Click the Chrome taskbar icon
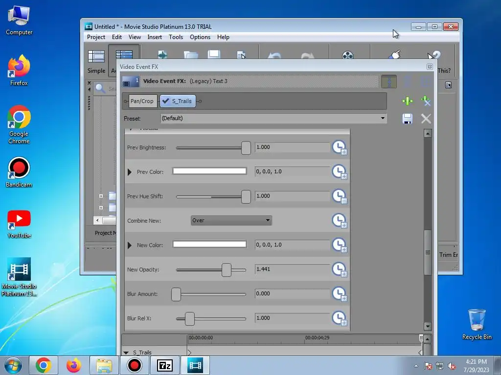The width and height of the screenshot is (501, 375). point(44,365)
